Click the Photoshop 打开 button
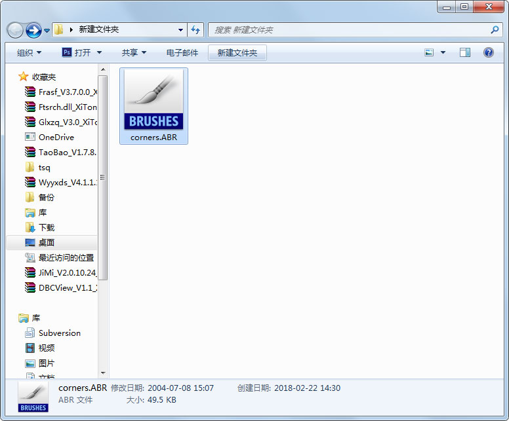The image size is (509, 421). click(76, 52)
